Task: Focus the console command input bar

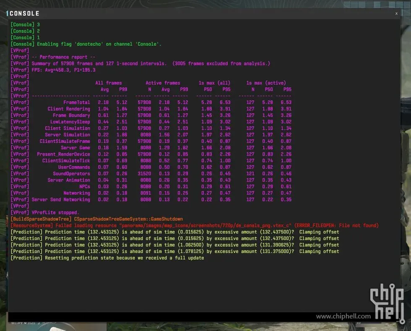Action: click(205, 317)
